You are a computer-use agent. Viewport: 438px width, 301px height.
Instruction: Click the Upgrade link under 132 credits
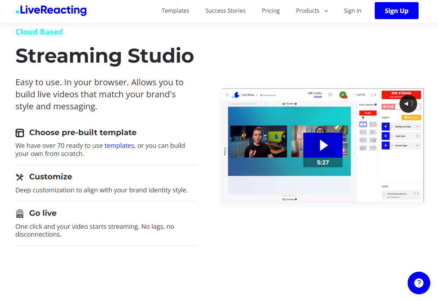pyautogui.click(x=318, y=97)
